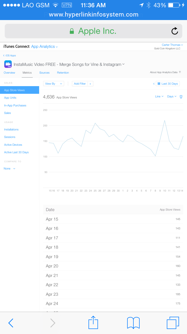Click chart peak above date 10
The height and width of the screenshot is (334, 187).
(x=165, y=120)
